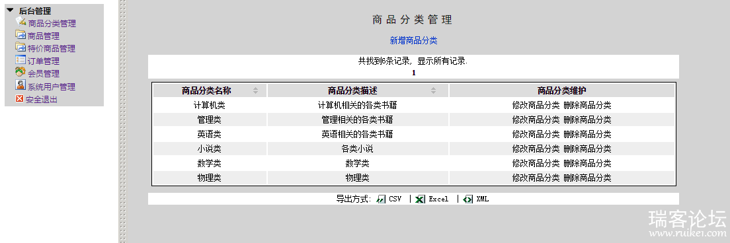Click the 特价商品管理 sidebar icon

(x=20, y=47)
